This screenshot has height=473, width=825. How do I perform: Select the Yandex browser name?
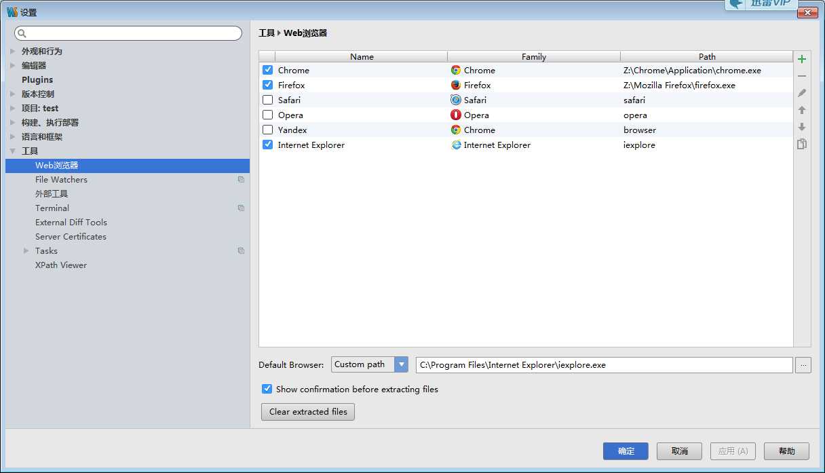coord(292,130)
